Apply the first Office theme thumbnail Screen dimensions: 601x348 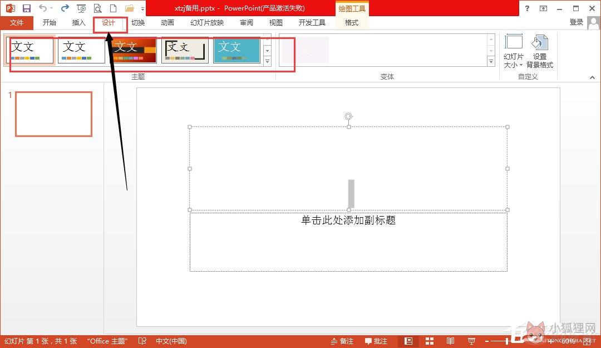pos(30,50)
